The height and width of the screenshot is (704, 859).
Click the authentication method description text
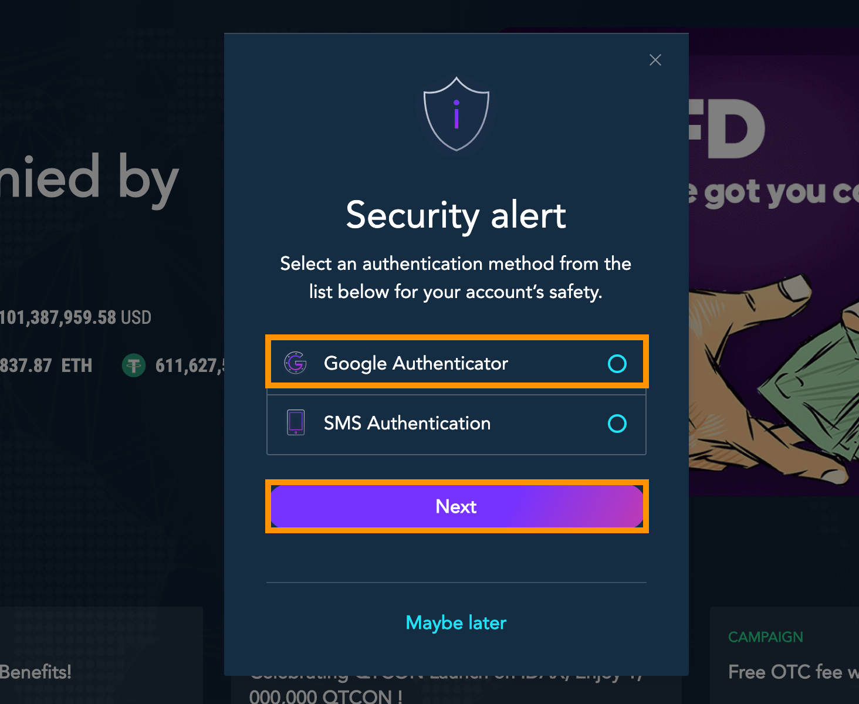pos(456,277)
